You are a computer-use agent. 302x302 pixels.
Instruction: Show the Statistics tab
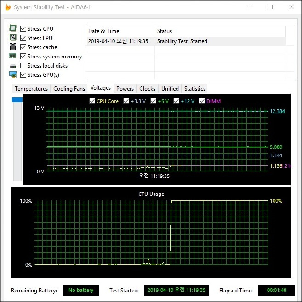coord(195,89)
